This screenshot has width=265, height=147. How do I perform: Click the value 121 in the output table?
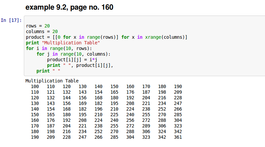[51, 92]
